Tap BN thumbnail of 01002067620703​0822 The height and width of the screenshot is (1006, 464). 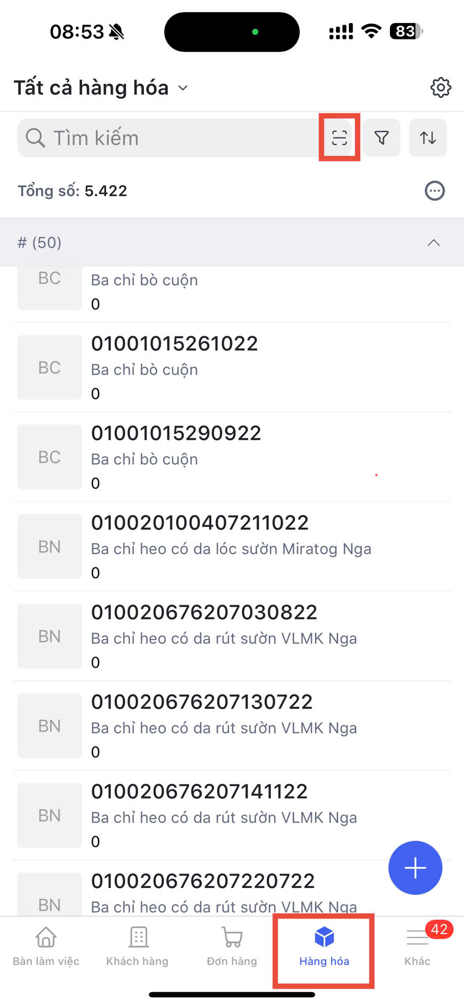(x=50, y=636)
